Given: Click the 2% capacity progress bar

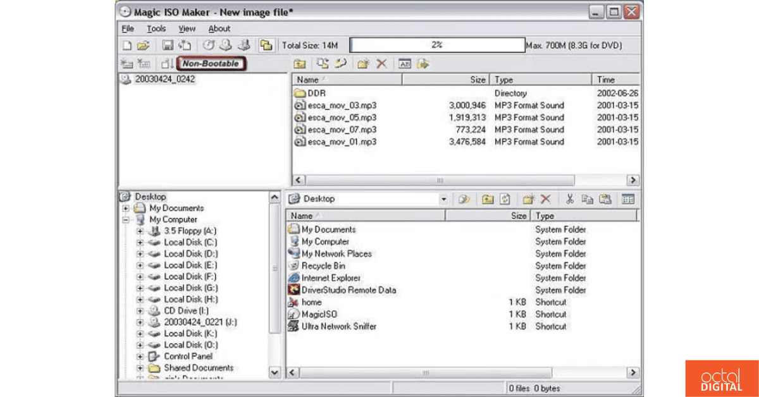Looking at the screenshot, I should point(436,44).
